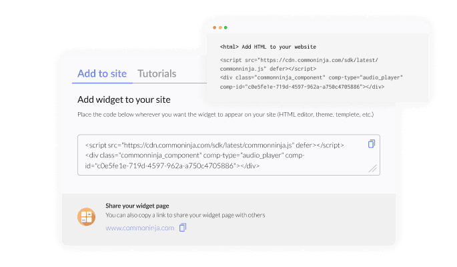Copy the commonninja.com share link
The image size is (457, 267).
183,228
